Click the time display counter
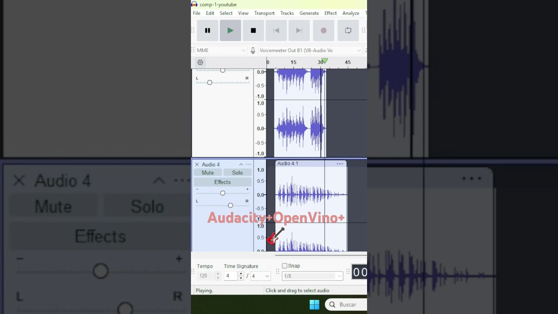Image resolution: width=558 pixels, height=314 pixels. [x=360, y=273]
